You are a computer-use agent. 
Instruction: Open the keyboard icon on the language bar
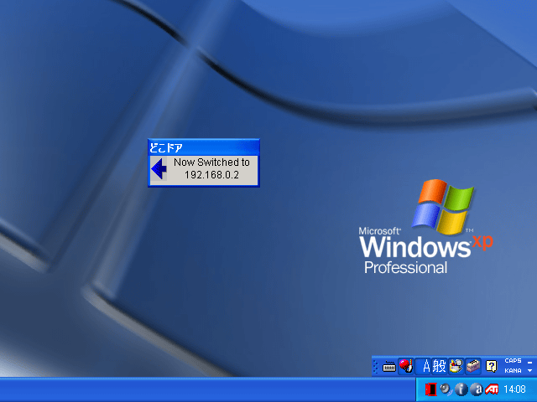389,367
